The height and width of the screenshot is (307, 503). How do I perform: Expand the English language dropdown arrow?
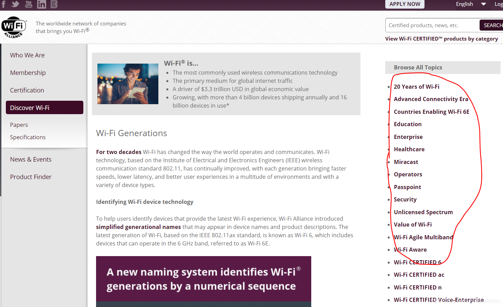click(x=483, y=4)
